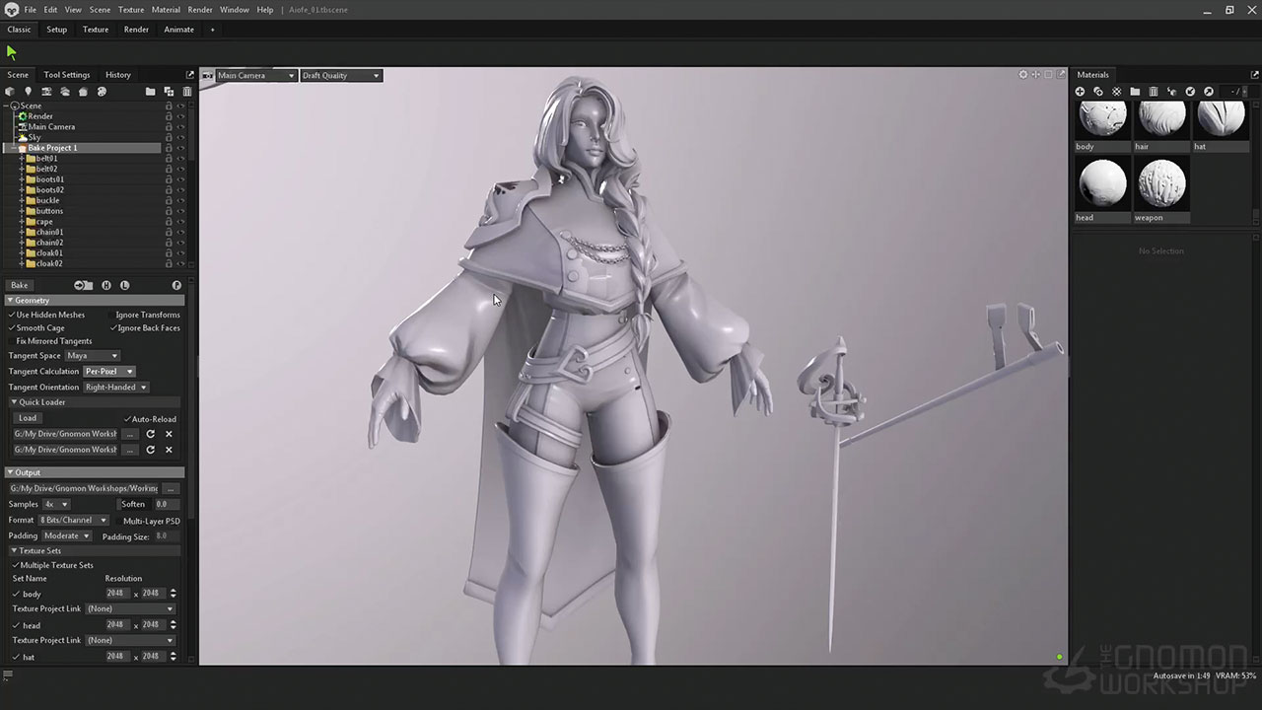Click the Load button in Quick Loader
Screen dimensions: 1262x710
pyautogui.click(x=28, y=418)
